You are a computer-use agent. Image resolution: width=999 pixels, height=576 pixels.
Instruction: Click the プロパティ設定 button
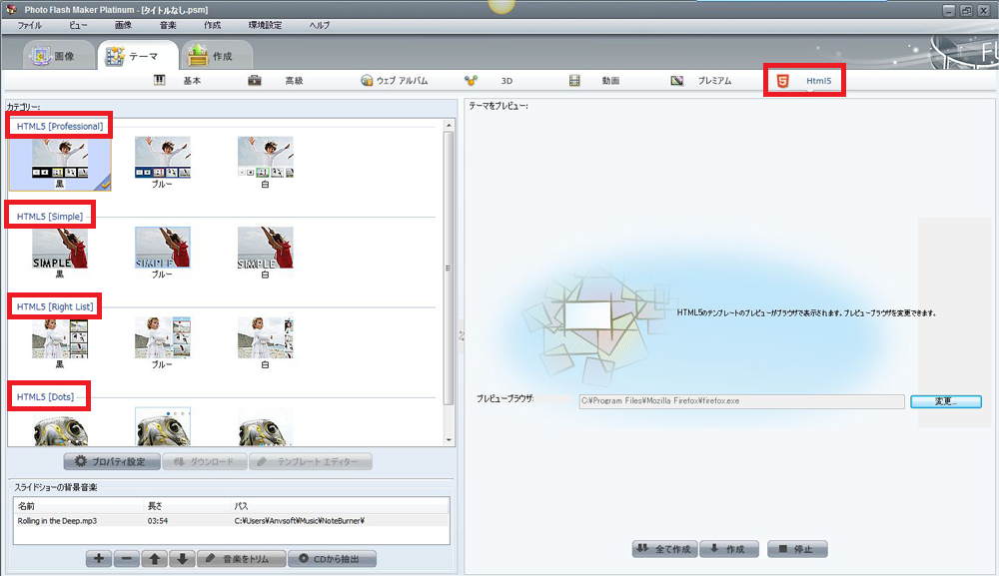point(111,462)
